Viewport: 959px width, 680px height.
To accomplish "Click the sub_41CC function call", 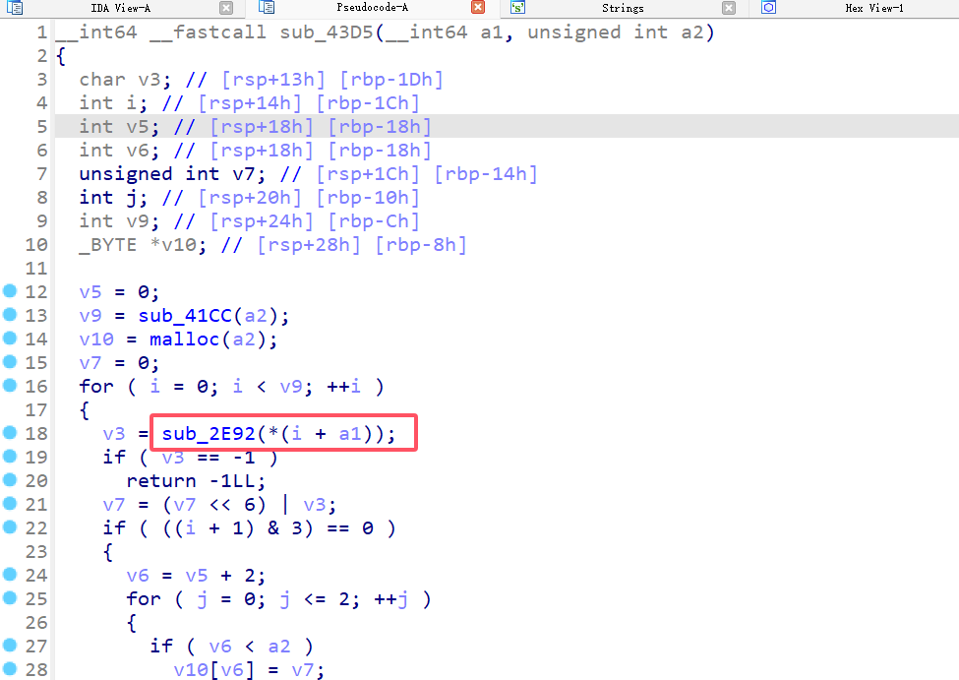I will click(185, 315).
